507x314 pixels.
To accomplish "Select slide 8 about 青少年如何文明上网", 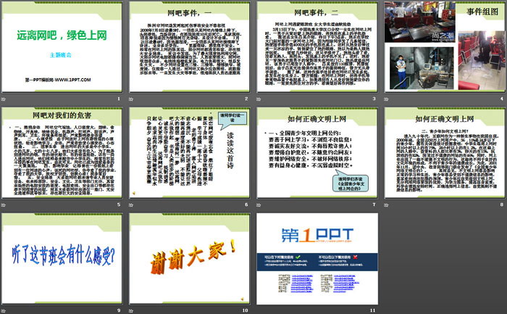I will pyautogui.click(x=445, y=153).
